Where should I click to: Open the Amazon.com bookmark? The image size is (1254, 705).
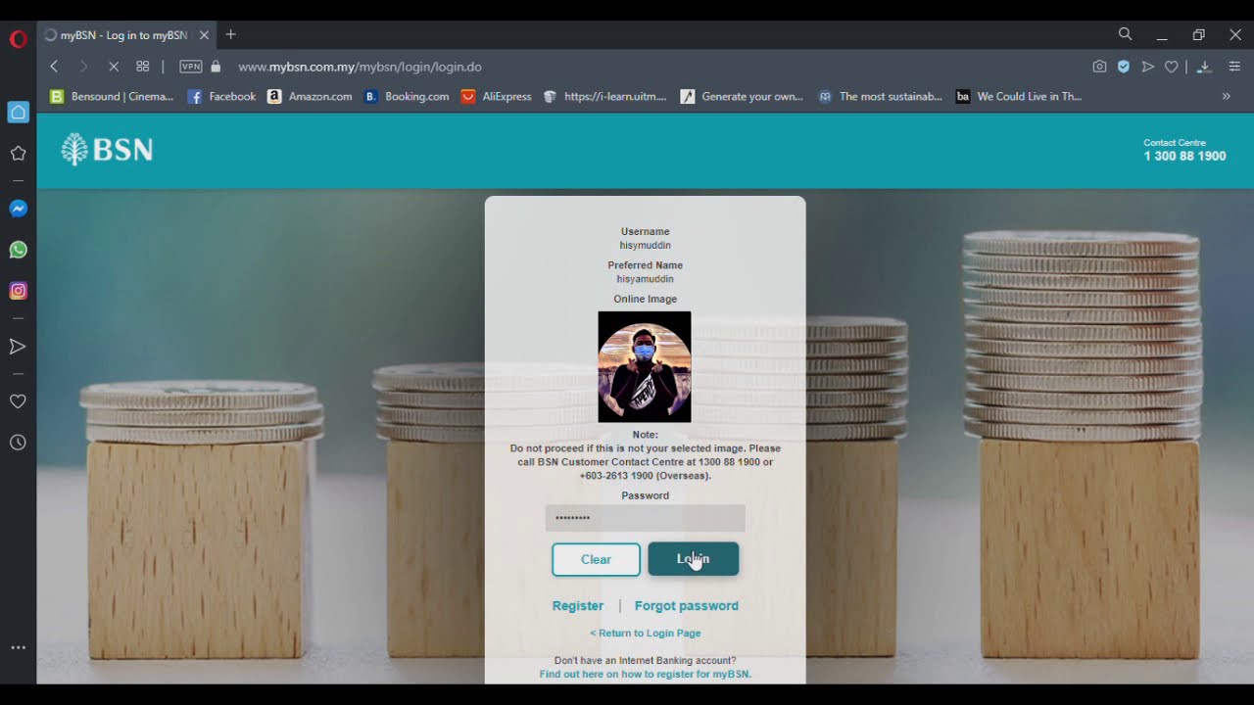310,96
